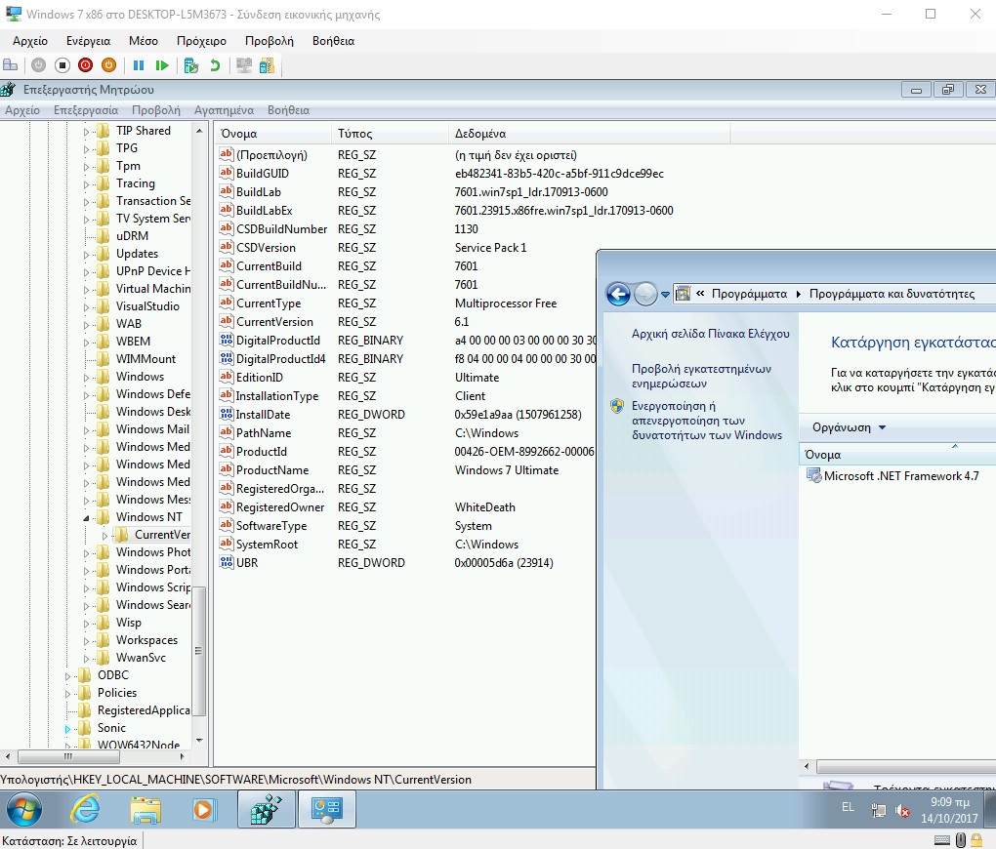Click the DigitalProductId binary value icon
This screenshot has width=996, height=849.
[x=226, y=340]
